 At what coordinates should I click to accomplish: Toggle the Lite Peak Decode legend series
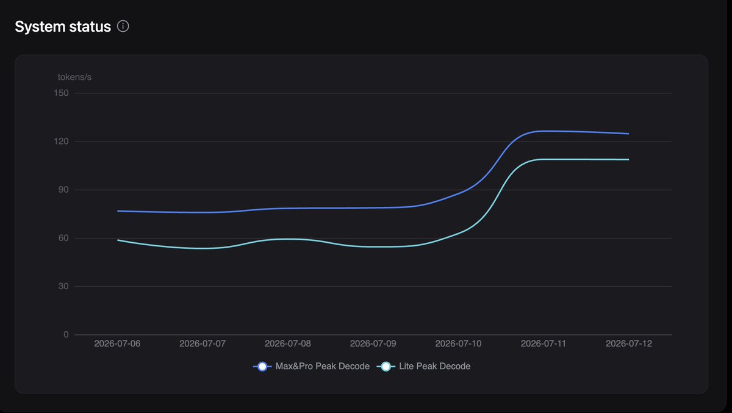pyautogui.click(x=423, y=367)
